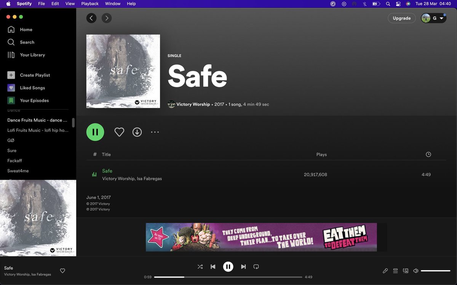The width and height of the screenshot is (457, 285).
Task: Mute the volume with the speaker icon
Action: pyautogui.click(x=416, y=271)
